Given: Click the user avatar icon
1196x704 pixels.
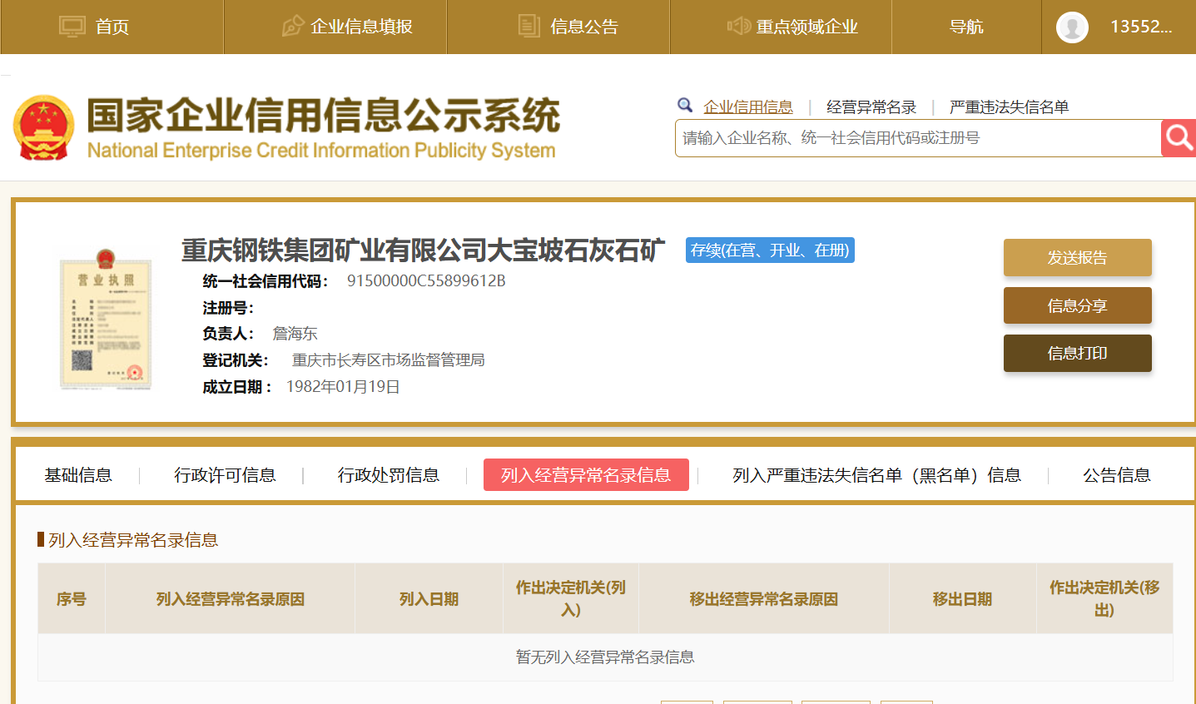Looking at the screenshot, I should pos(1072,27).
